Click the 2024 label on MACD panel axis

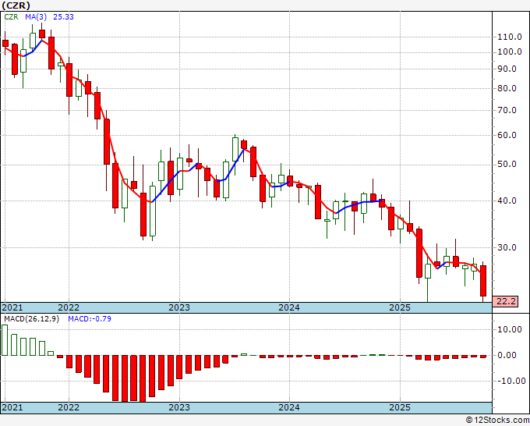(289, 407)
